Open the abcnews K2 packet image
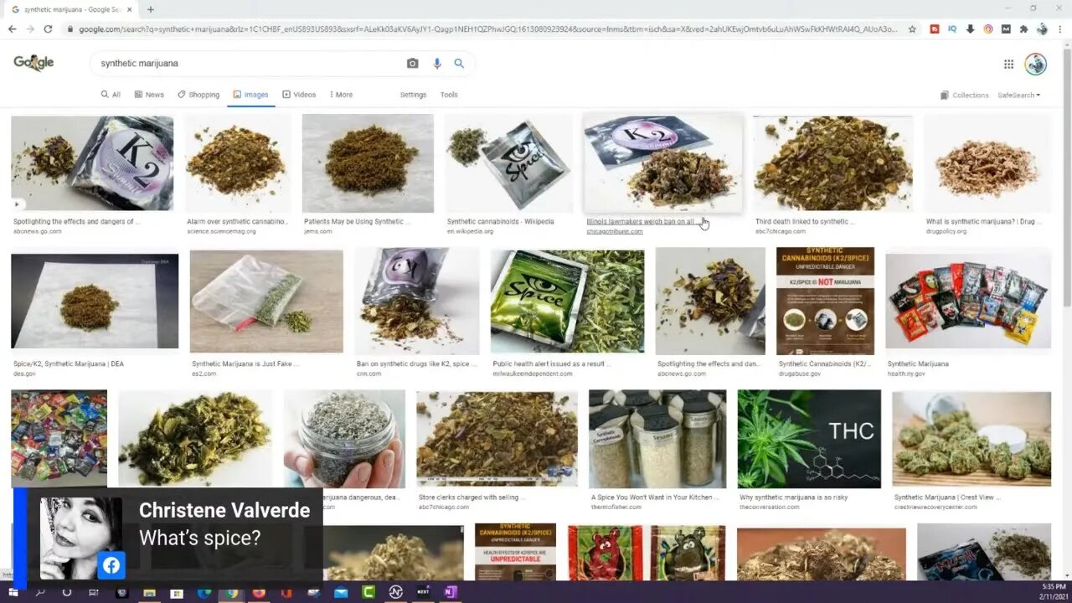 92,163
